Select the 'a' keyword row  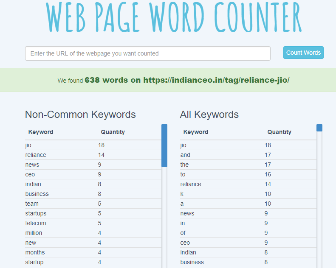(x=248, y=204)
